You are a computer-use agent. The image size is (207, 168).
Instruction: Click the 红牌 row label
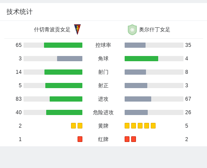point(103,139)
